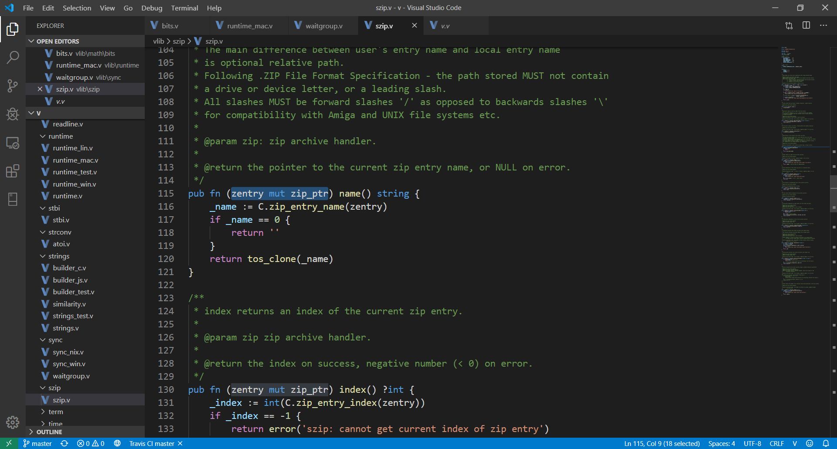
Task: Open the Extensions view icon
Action: point(13,171)
